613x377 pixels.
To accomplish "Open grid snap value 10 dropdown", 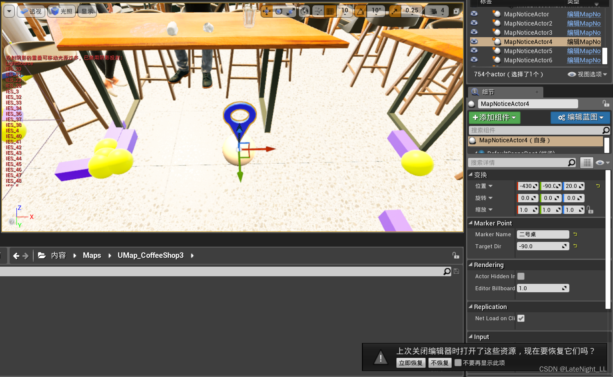I will coord(345,11).
